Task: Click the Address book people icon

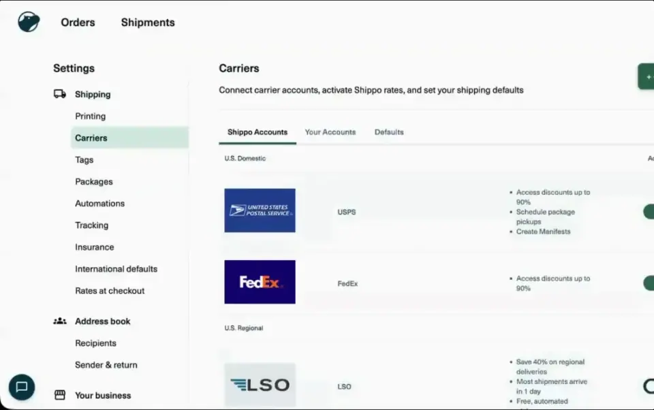Action: (x=60, y=321)
